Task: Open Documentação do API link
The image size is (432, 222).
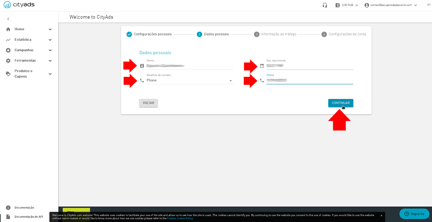Action: coord(29,217)
